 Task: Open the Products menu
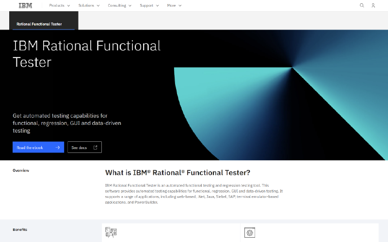click(x=59, y=5)
